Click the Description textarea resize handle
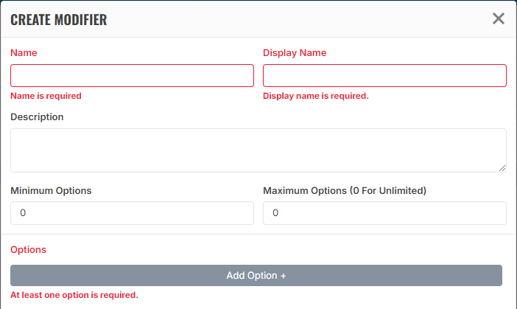Image resolution: width=517 pixels, height=309 pixels. point(502,168)
